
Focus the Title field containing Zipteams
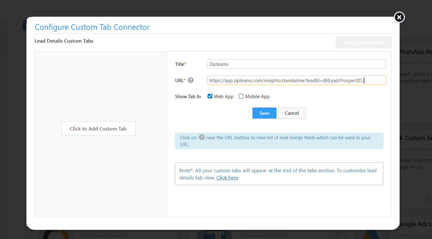pyautogui.click(x=297, y=64)
